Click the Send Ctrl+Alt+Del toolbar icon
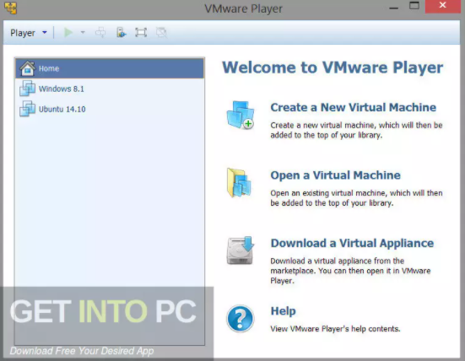Viewport: 465px width, 361px height. coord(100,32)
